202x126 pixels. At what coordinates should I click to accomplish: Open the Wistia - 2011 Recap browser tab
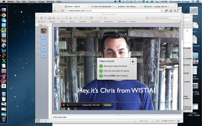(130, 7)
